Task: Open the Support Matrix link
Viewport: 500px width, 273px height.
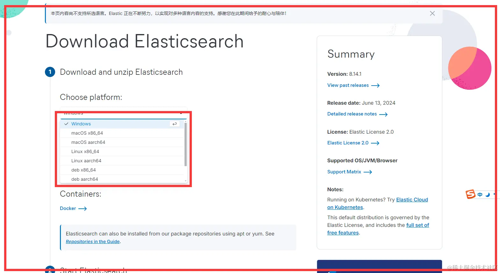Action: (x=344, y=172)
